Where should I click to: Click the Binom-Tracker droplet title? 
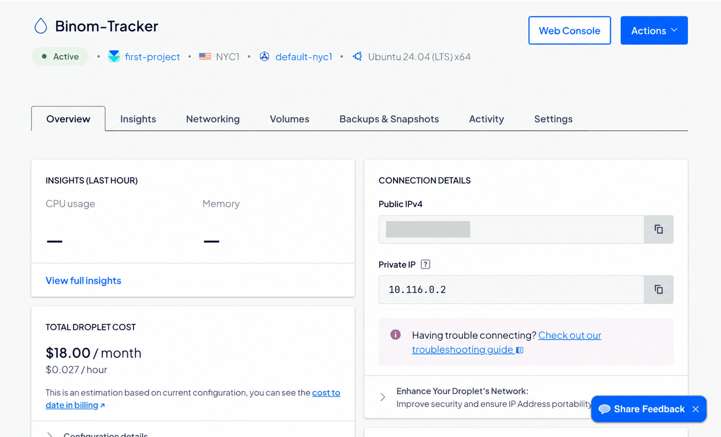[x=107, y=26]
